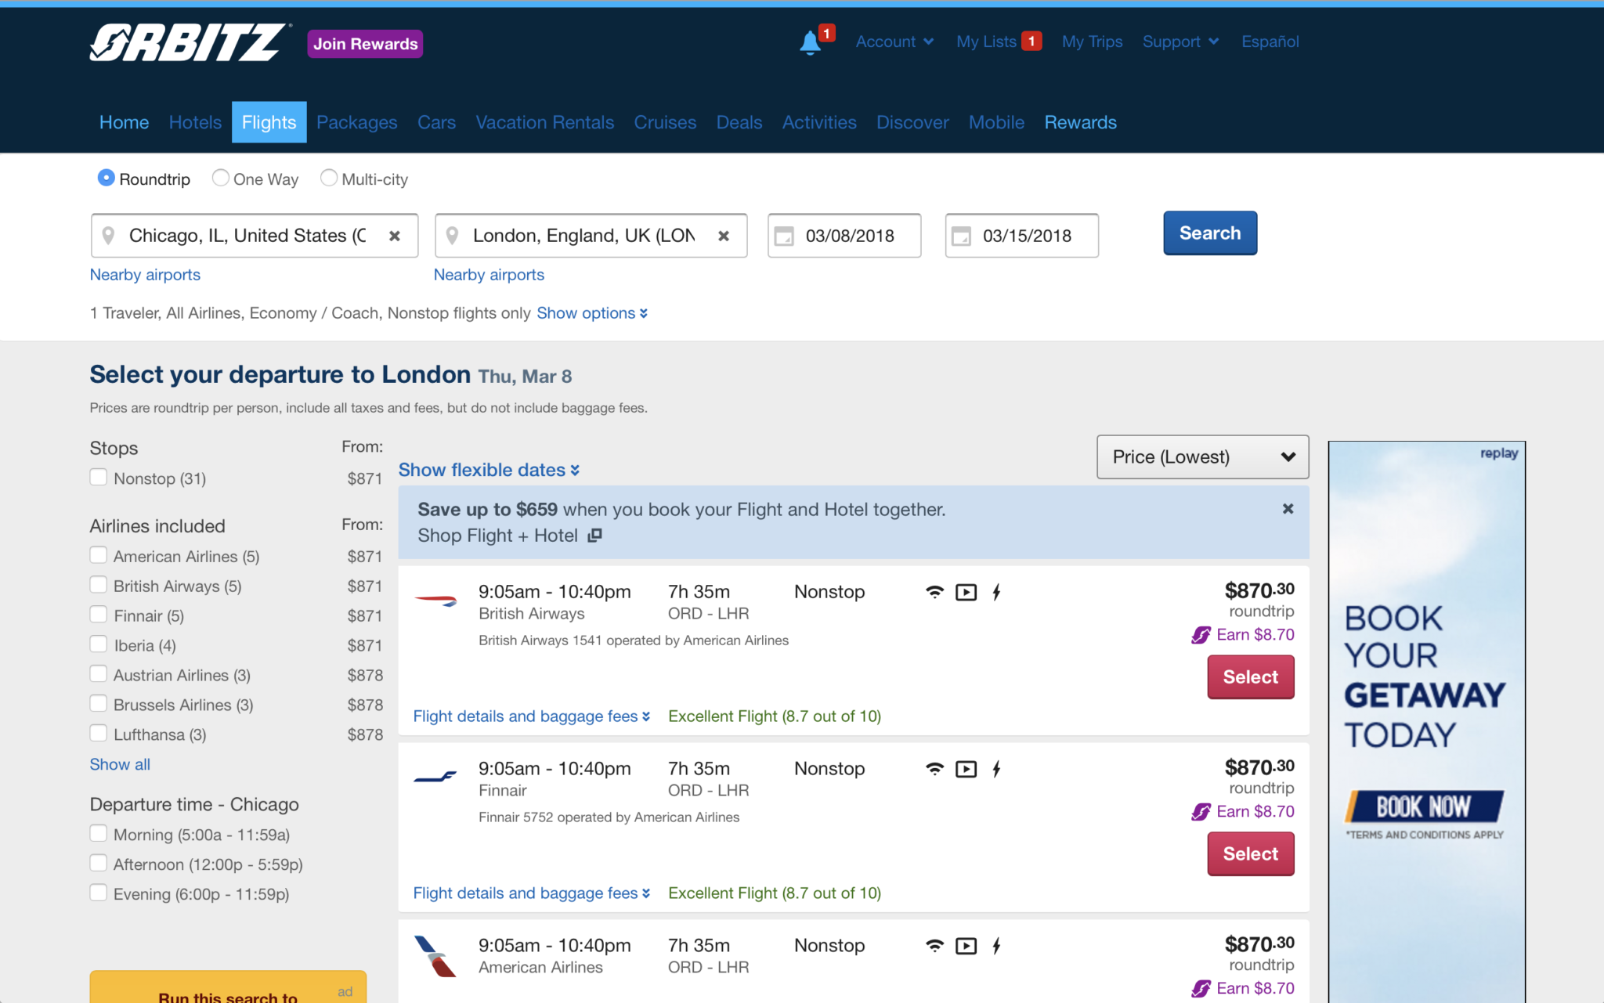This screenshot has height=1003, width=1604.
Task: Click the British Airways Wi-Fi icon
Action: [x=934, y=592]
